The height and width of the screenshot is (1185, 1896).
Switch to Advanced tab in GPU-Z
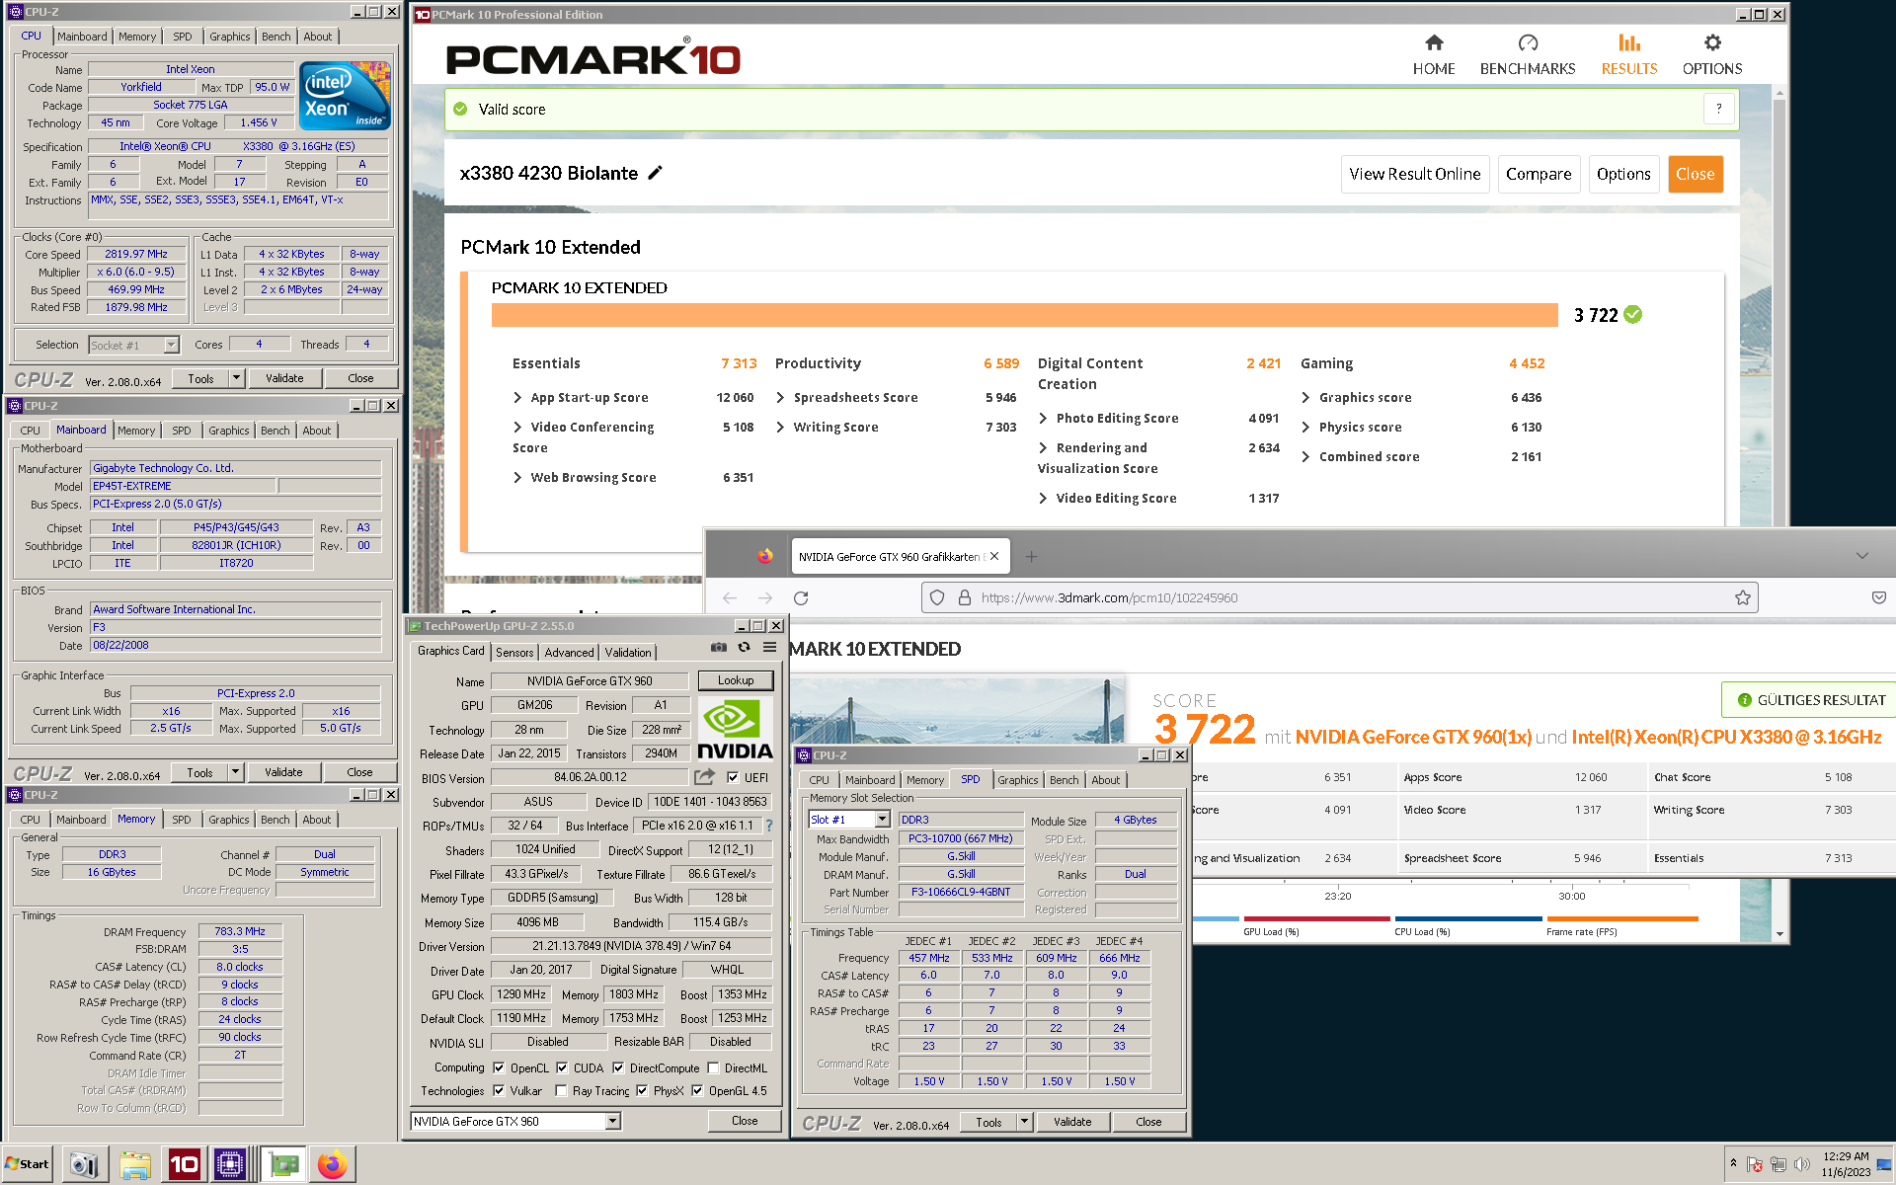[x=570, y=652]
